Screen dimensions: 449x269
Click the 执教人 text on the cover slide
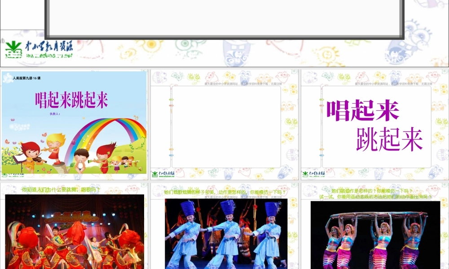tap(55, 114)
